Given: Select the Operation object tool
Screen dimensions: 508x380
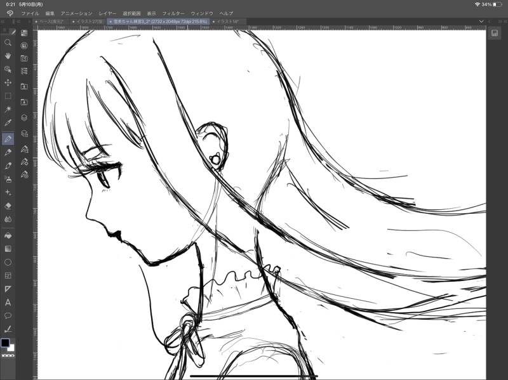Looking at the screenshot, I should [8, 69].
